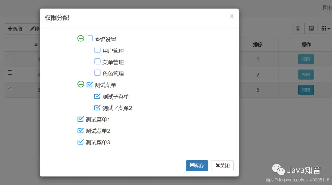The height and width of the screenshot is (185, 332).
Task: Click the 新增 add button
Action: click(15, 29)
